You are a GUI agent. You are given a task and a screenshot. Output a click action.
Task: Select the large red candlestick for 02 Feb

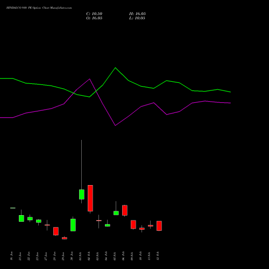[90, 198]
